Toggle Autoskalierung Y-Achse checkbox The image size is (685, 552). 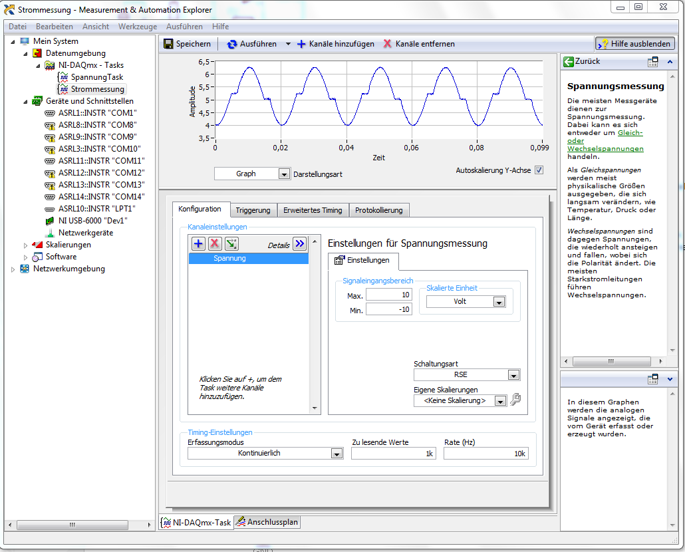tap(539, 170)
